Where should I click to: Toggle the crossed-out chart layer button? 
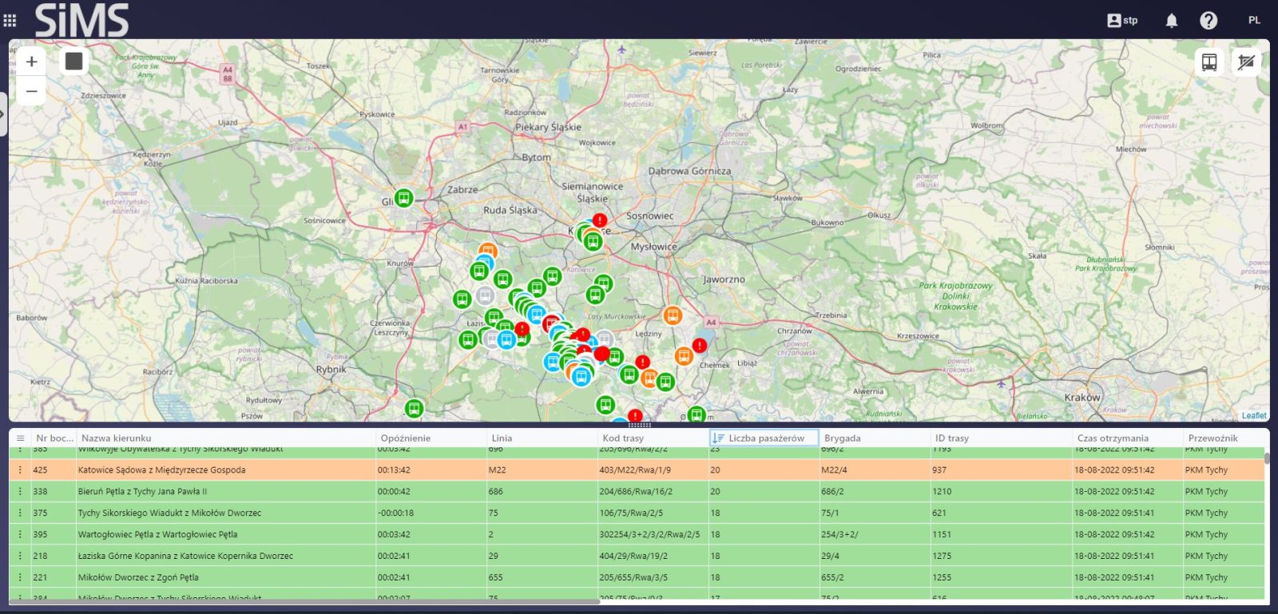tap(1246, 62)
